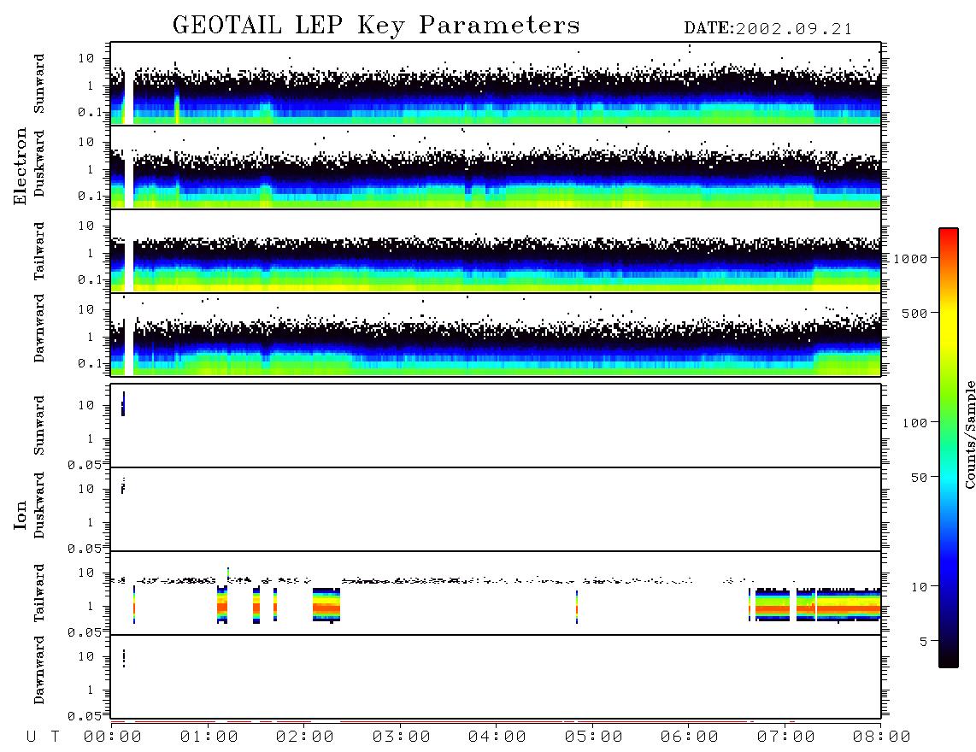The height and width of the screenshot is (752, 976).
Task: Click the Ion Tailward burst just after 02:00
Action: pos(326,605)
